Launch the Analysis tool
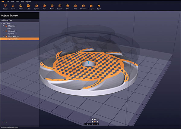Image resolution: width=181 pixels, height=129 pixels. [x=91, y=7]
